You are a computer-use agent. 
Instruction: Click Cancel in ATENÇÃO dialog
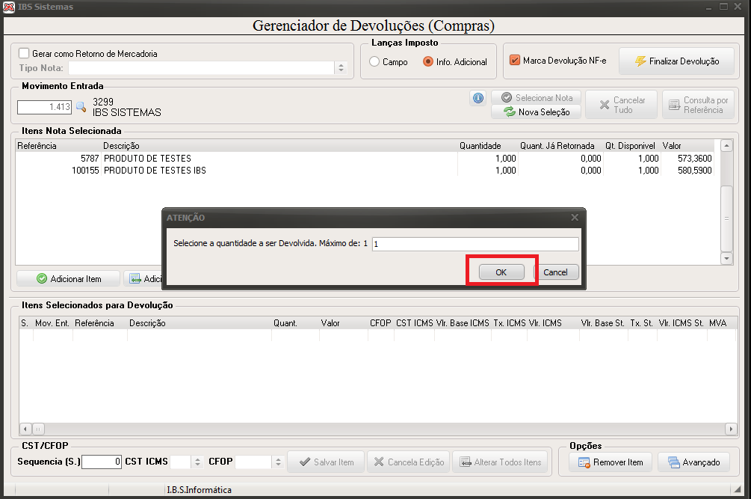coord(555,272)
